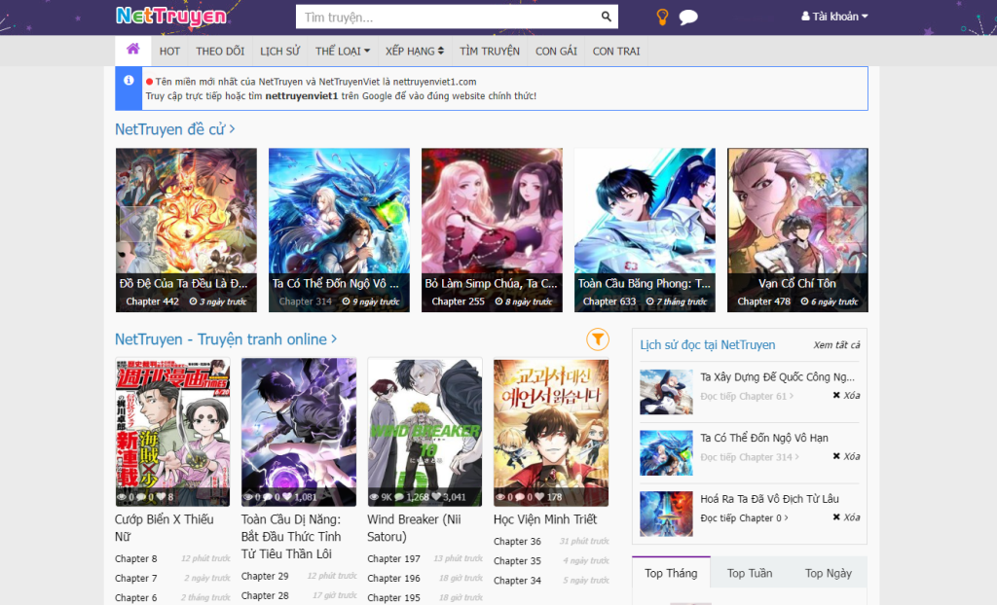Click the orange filter funnel icon
The image size is (997, 605).
(x=598, y=338)
